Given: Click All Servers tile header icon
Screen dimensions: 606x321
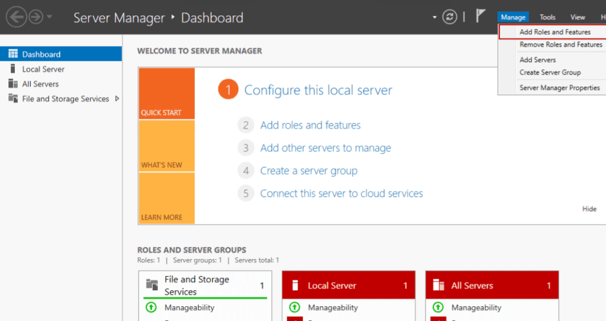Looking at the screenshot, I should [439, 285].
